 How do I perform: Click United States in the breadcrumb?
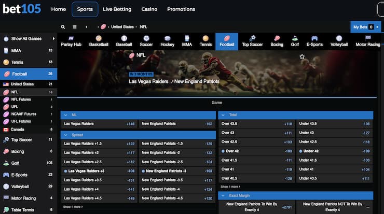point(122,27)
